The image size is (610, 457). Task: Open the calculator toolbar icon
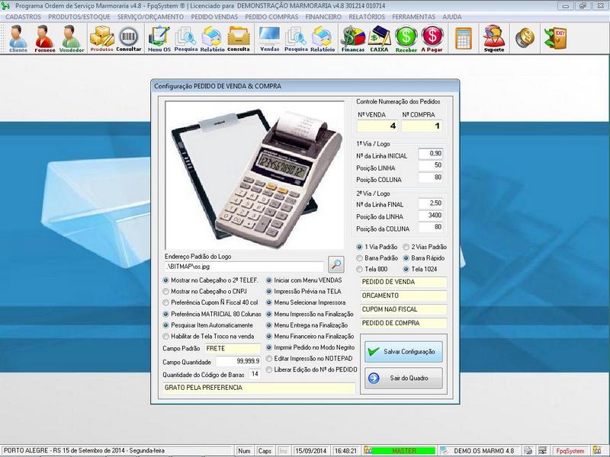[x=463, y=38]
